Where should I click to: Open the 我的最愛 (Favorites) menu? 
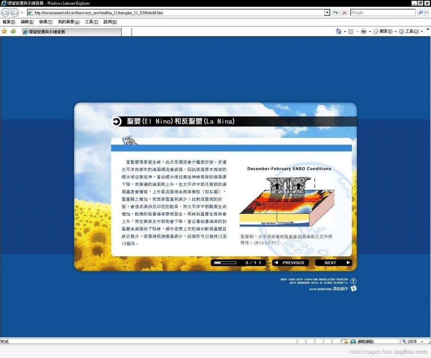click(x=69, y=22)
